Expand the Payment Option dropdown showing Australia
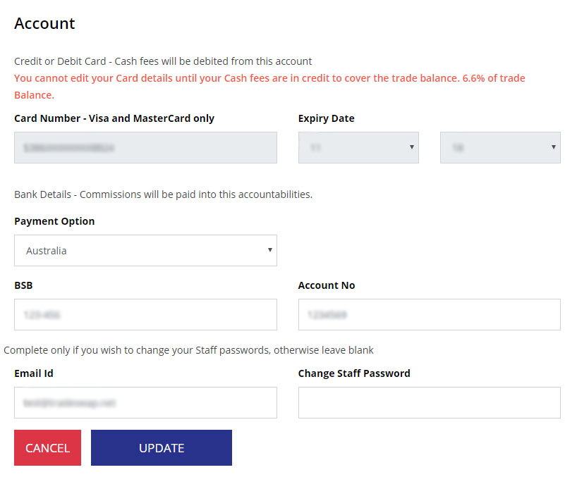Viewport: 577px width, 496px height. [145, 251]
